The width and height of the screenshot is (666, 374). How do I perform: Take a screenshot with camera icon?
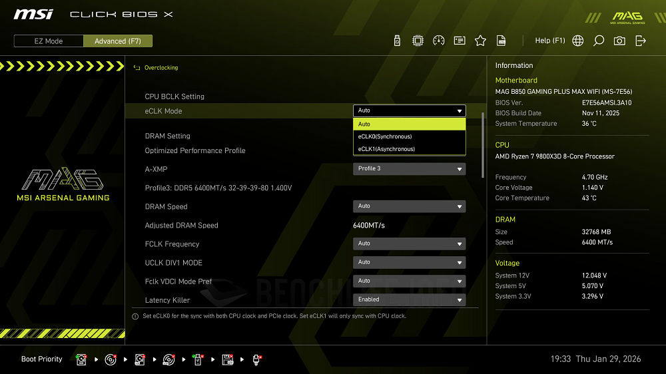click(619, 41)
